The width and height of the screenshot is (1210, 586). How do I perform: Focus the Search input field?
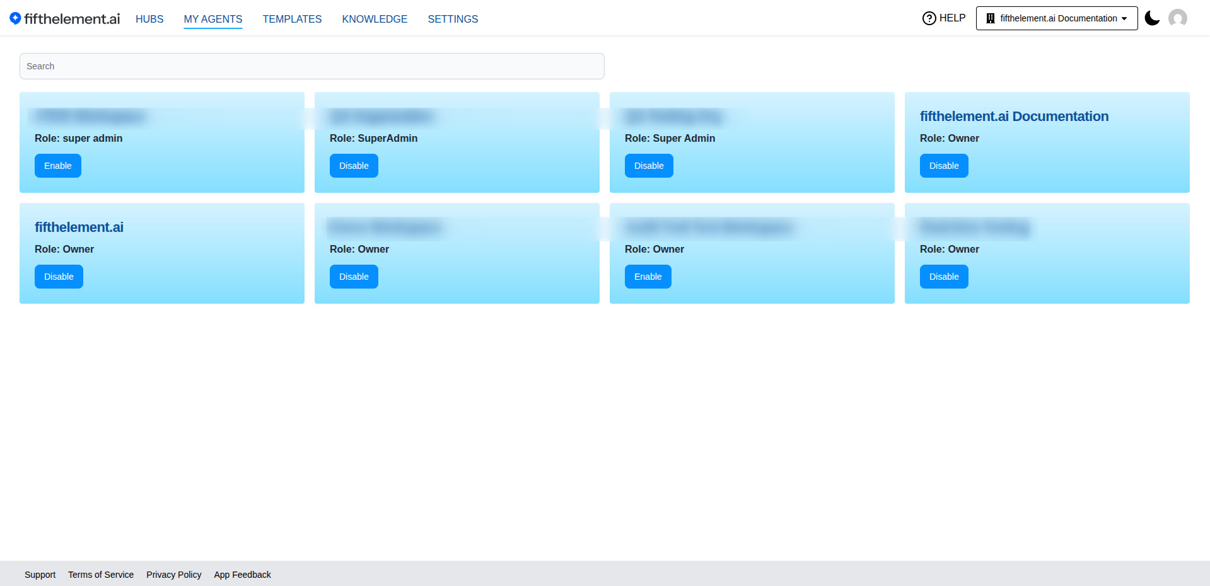click(312, 66)
